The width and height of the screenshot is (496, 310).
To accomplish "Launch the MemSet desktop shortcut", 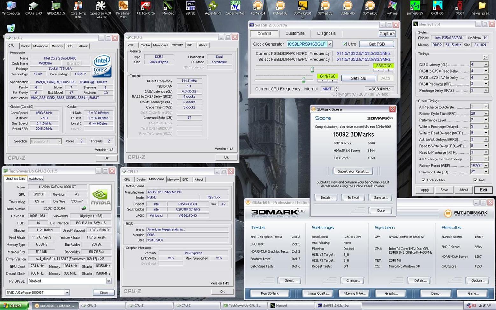I will click(x=168, y=8).
